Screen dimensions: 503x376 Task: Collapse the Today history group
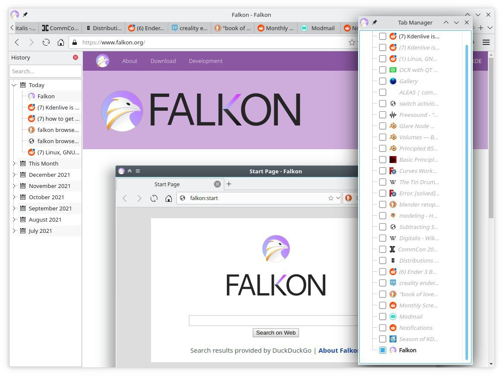tap(14, 85)
